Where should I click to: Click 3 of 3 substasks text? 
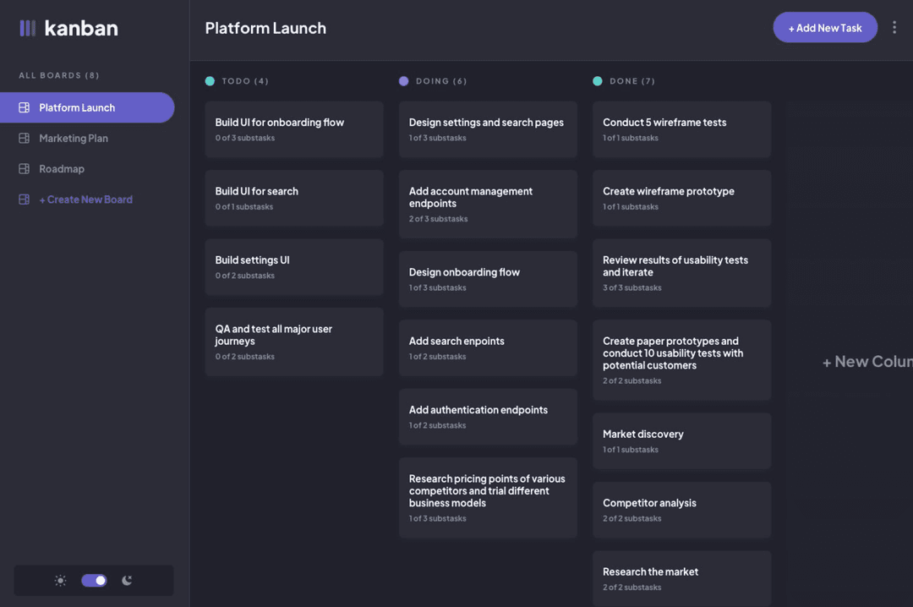tap(631, 287)
